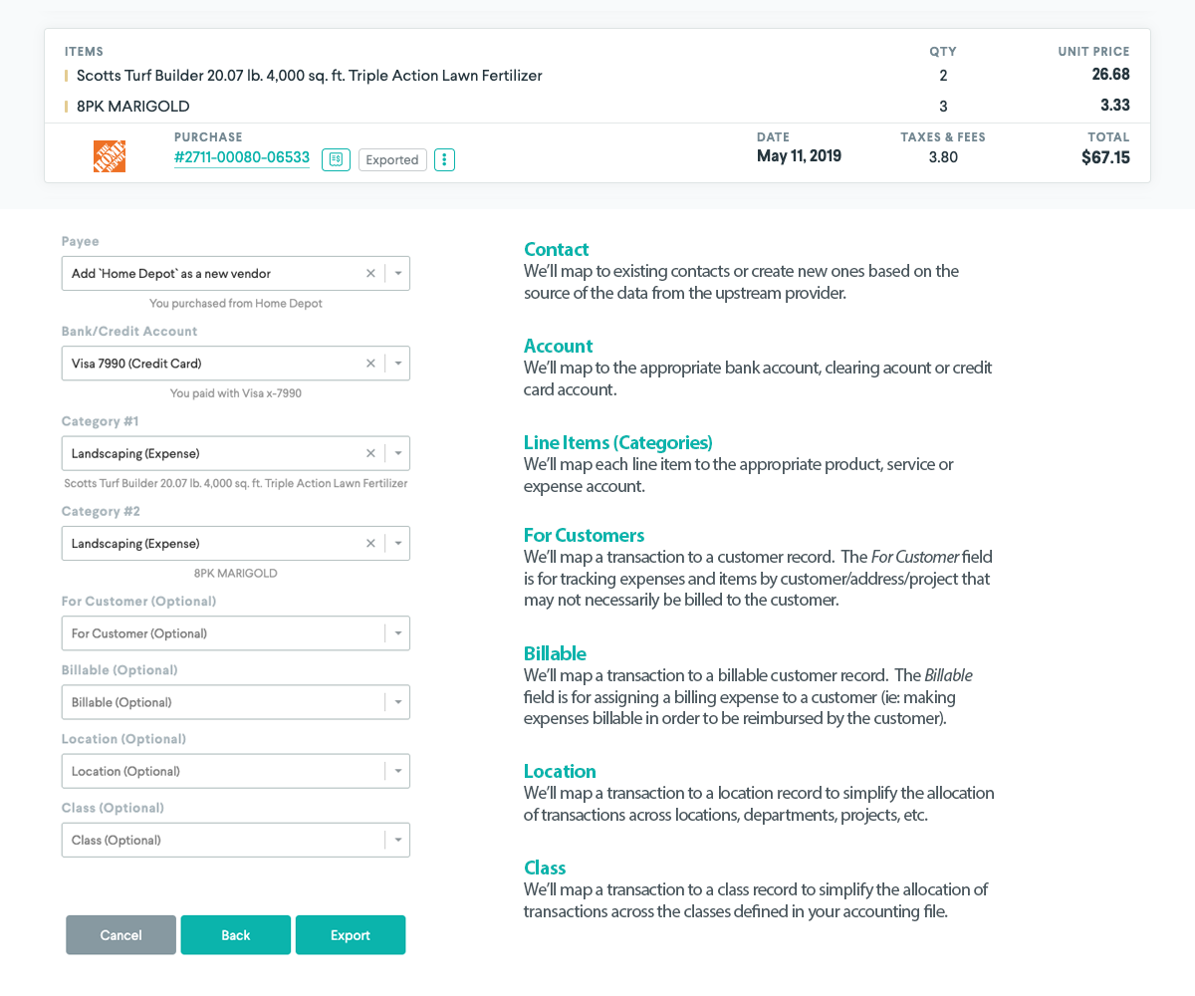The image size is (1195, 996).
Task: Clear the Category #2 Landscaping selection
Action: pyautogui.click(x=370, y=544)
